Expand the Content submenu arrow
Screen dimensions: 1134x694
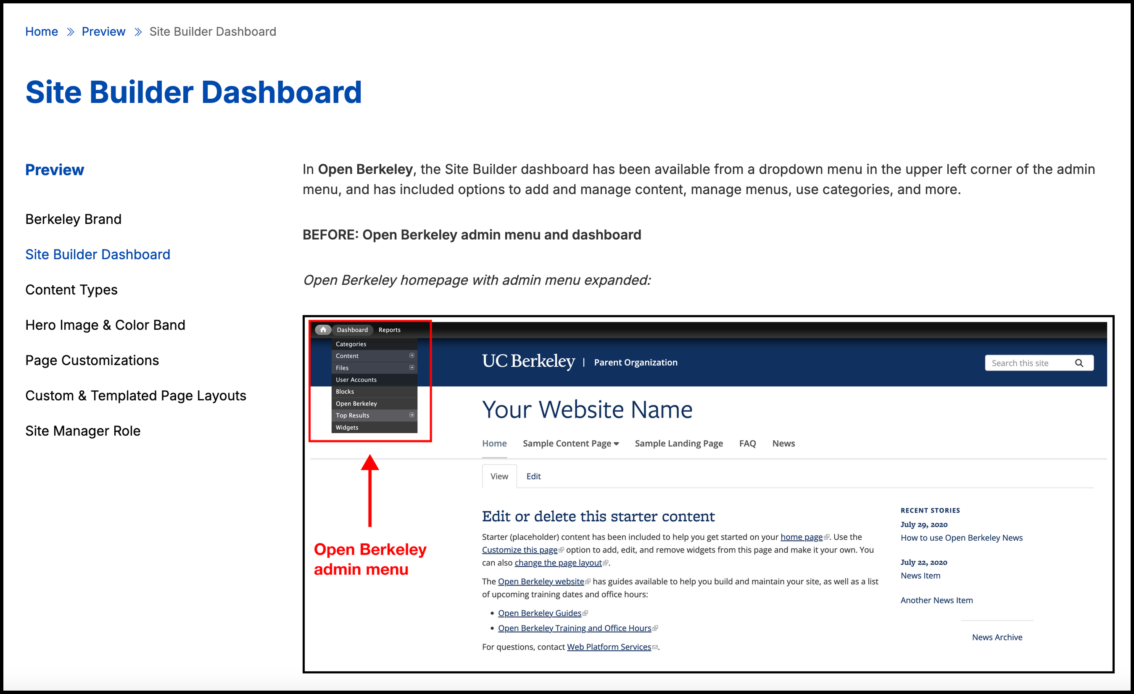coord(412,355)
